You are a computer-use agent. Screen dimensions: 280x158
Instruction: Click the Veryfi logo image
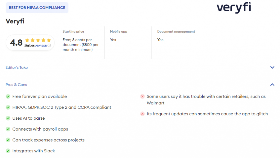[x=234, y=8]
